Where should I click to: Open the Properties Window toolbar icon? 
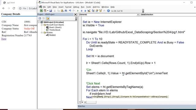97,11
